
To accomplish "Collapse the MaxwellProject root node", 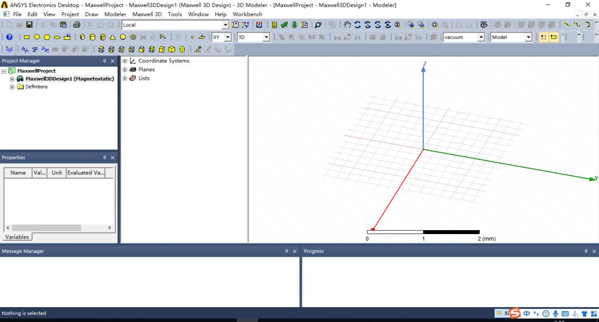I will point(4,71).
